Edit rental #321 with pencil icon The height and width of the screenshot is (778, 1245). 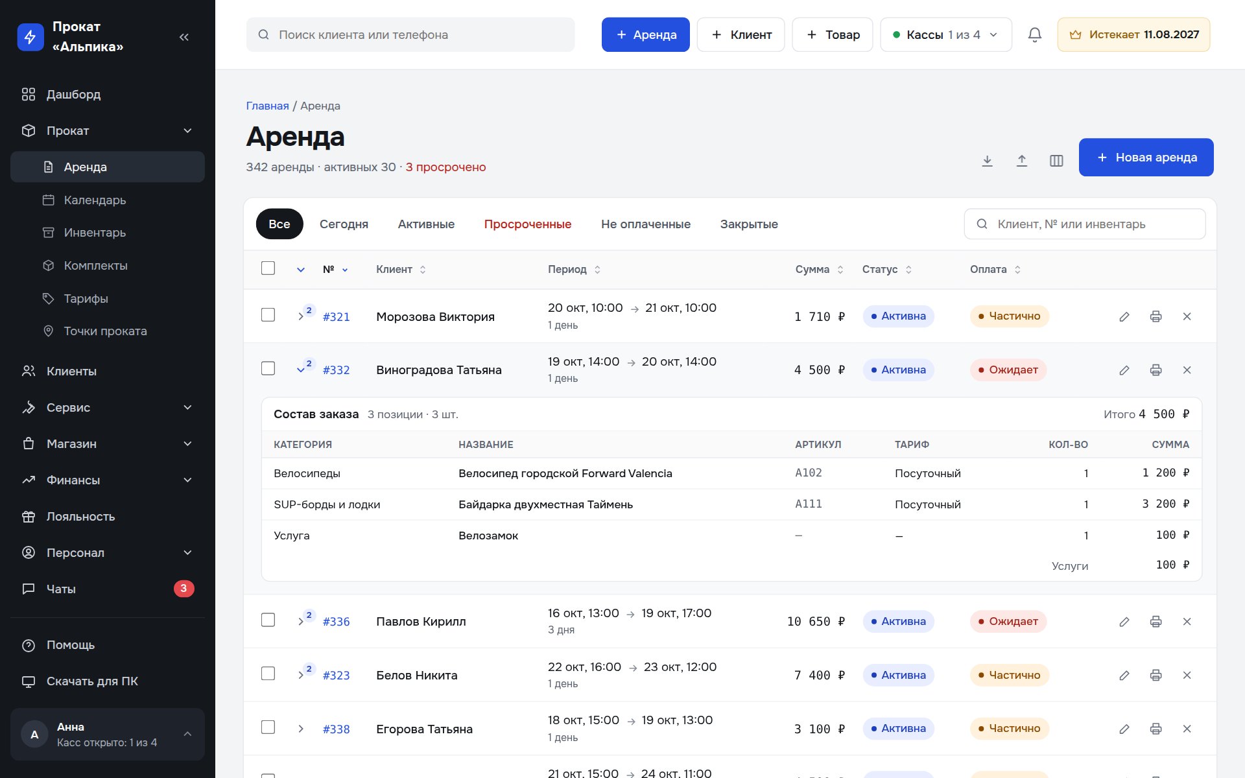[1124, 316]
